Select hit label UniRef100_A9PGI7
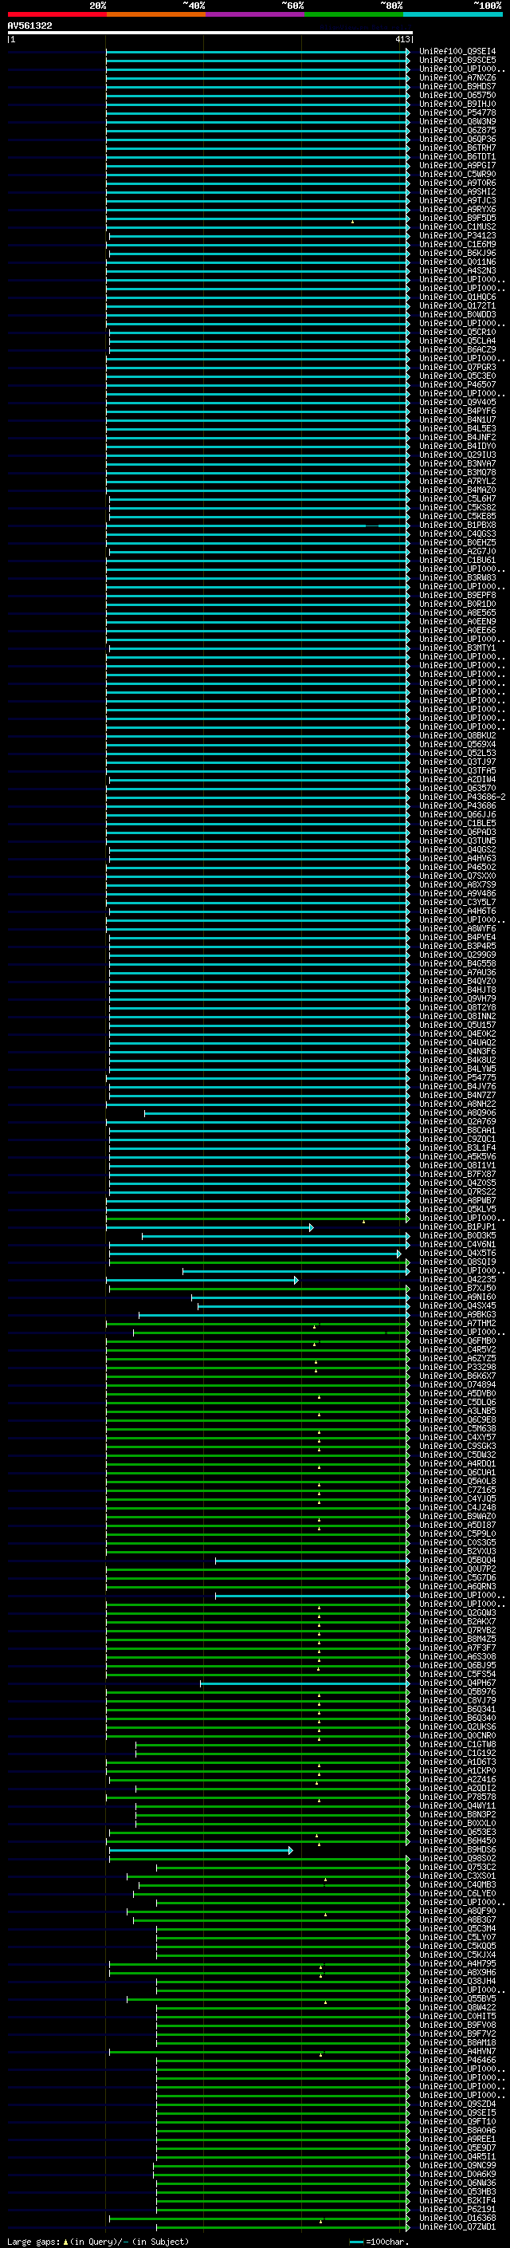Screen dimensions: 510x2248 tap(457, 166)
